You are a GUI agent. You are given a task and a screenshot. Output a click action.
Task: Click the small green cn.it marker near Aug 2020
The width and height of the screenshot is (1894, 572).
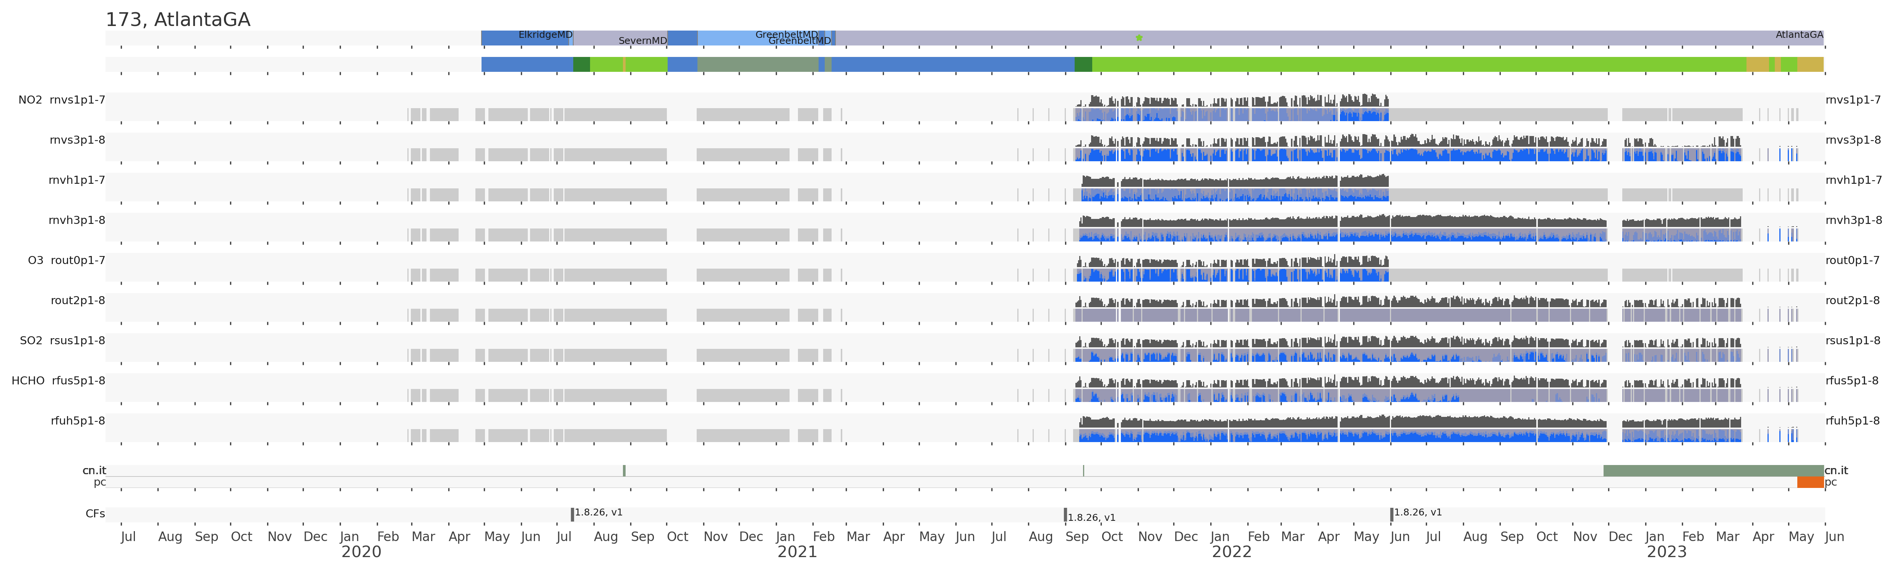pyautogui.click(x=624, y=470)
